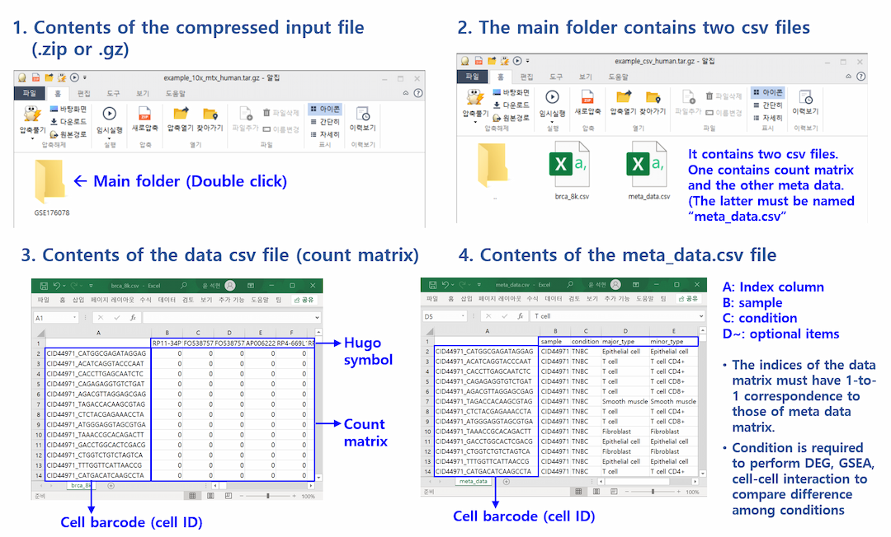This screenshot has height=537, width=891.
Task: Click the Insert Function fx icon in Excel
Action: click(x=133, y=317)
